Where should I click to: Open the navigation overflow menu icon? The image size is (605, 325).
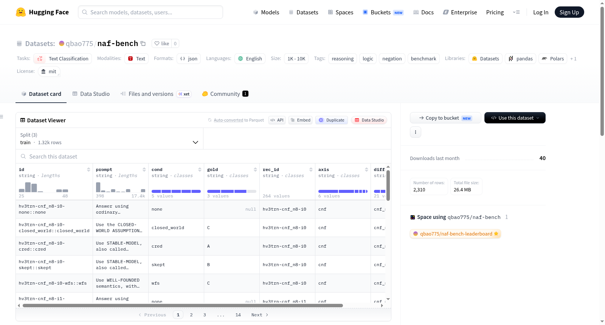click(516, 12)
